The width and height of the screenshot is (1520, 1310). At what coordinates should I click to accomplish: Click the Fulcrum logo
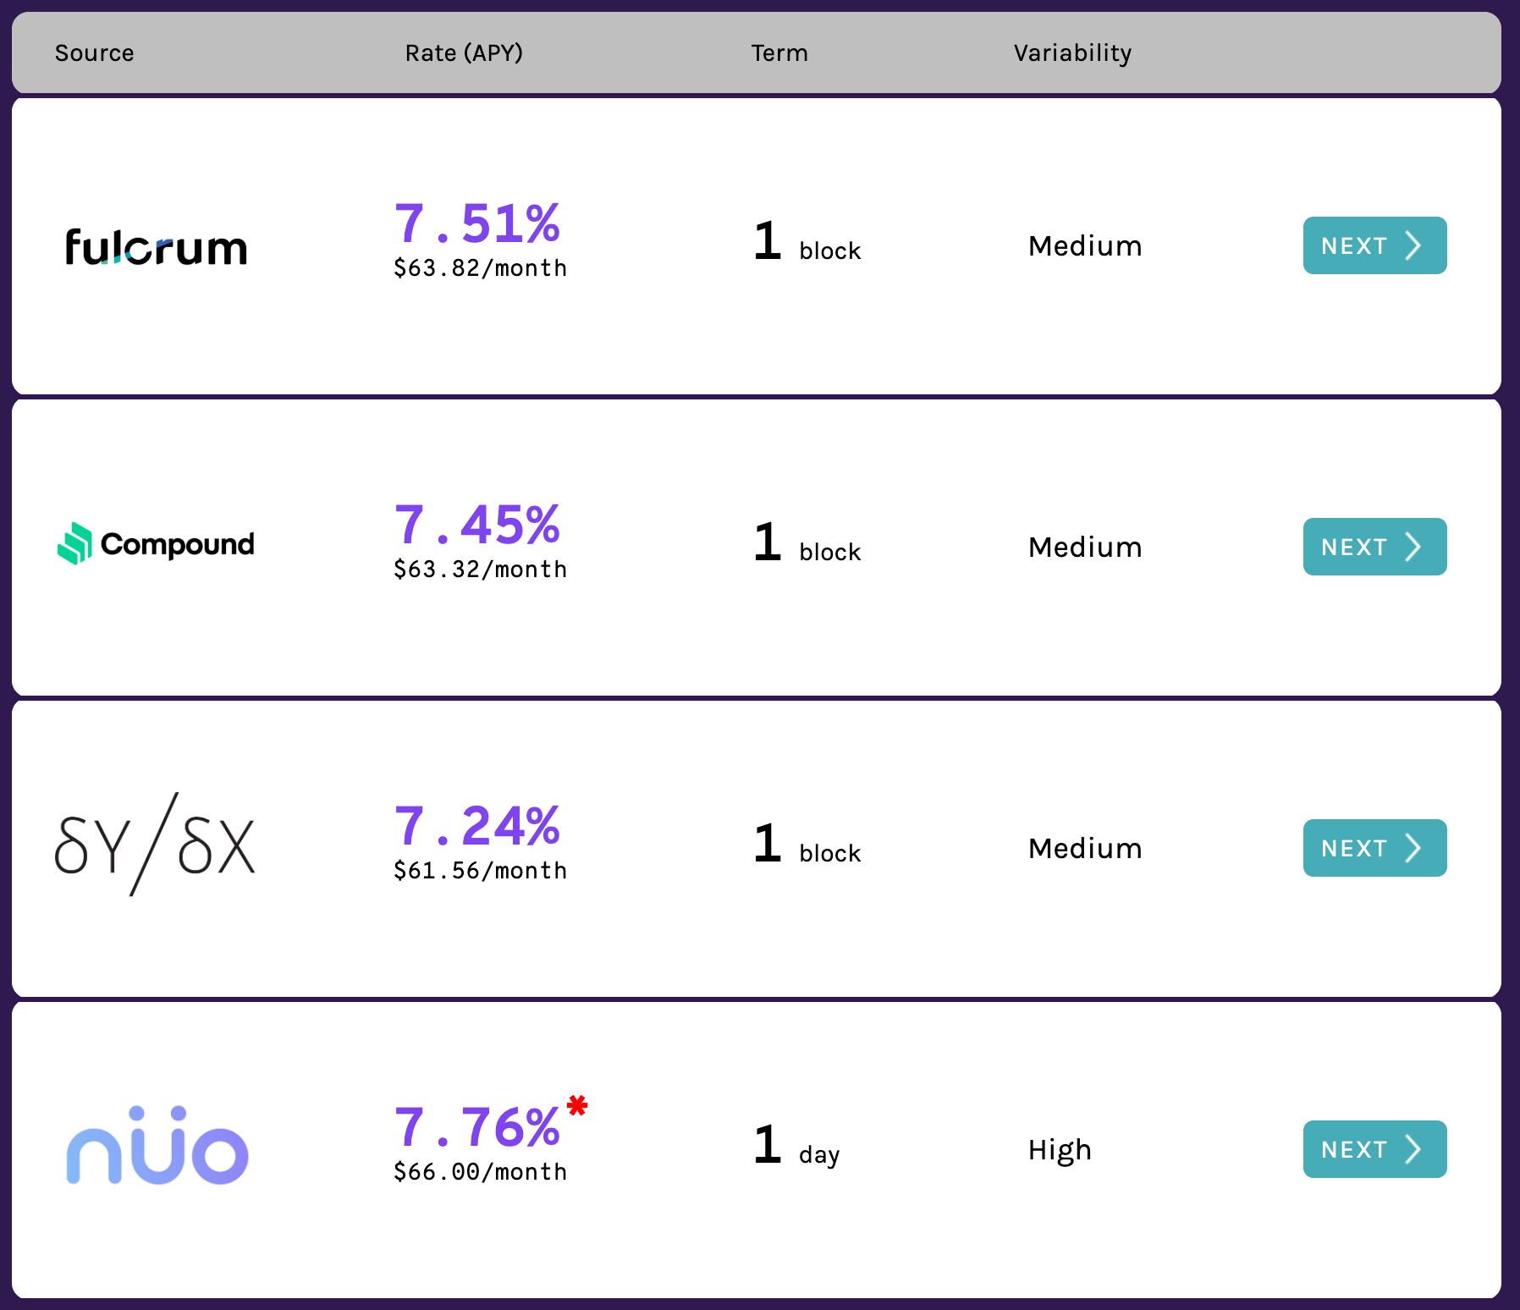pyautogui.click(x=157, y=247)
